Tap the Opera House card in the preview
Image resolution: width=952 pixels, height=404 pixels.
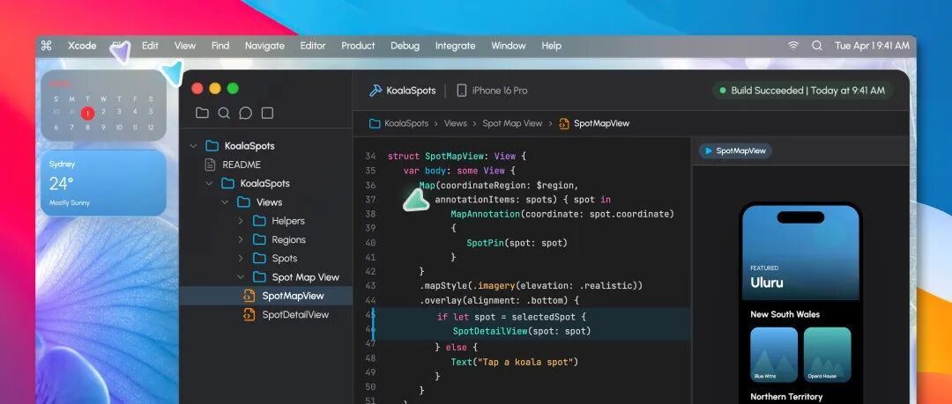(x=828, y=355)
